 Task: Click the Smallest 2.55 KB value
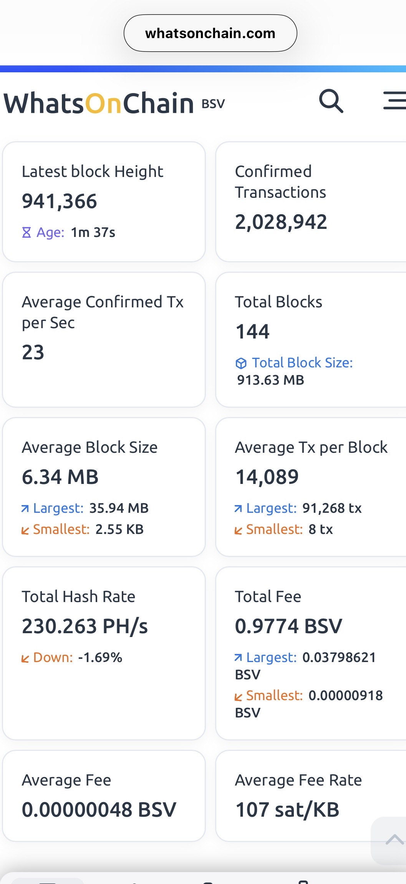119,529
